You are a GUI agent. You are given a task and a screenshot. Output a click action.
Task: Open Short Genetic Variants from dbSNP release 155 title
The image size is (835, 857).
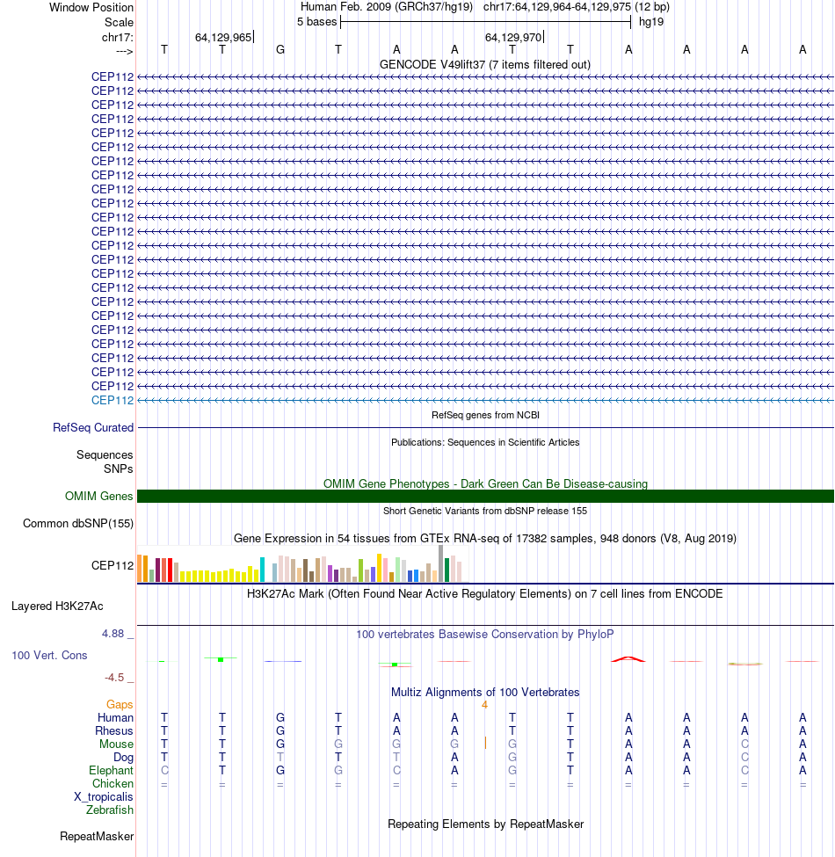tap(485, 511)
